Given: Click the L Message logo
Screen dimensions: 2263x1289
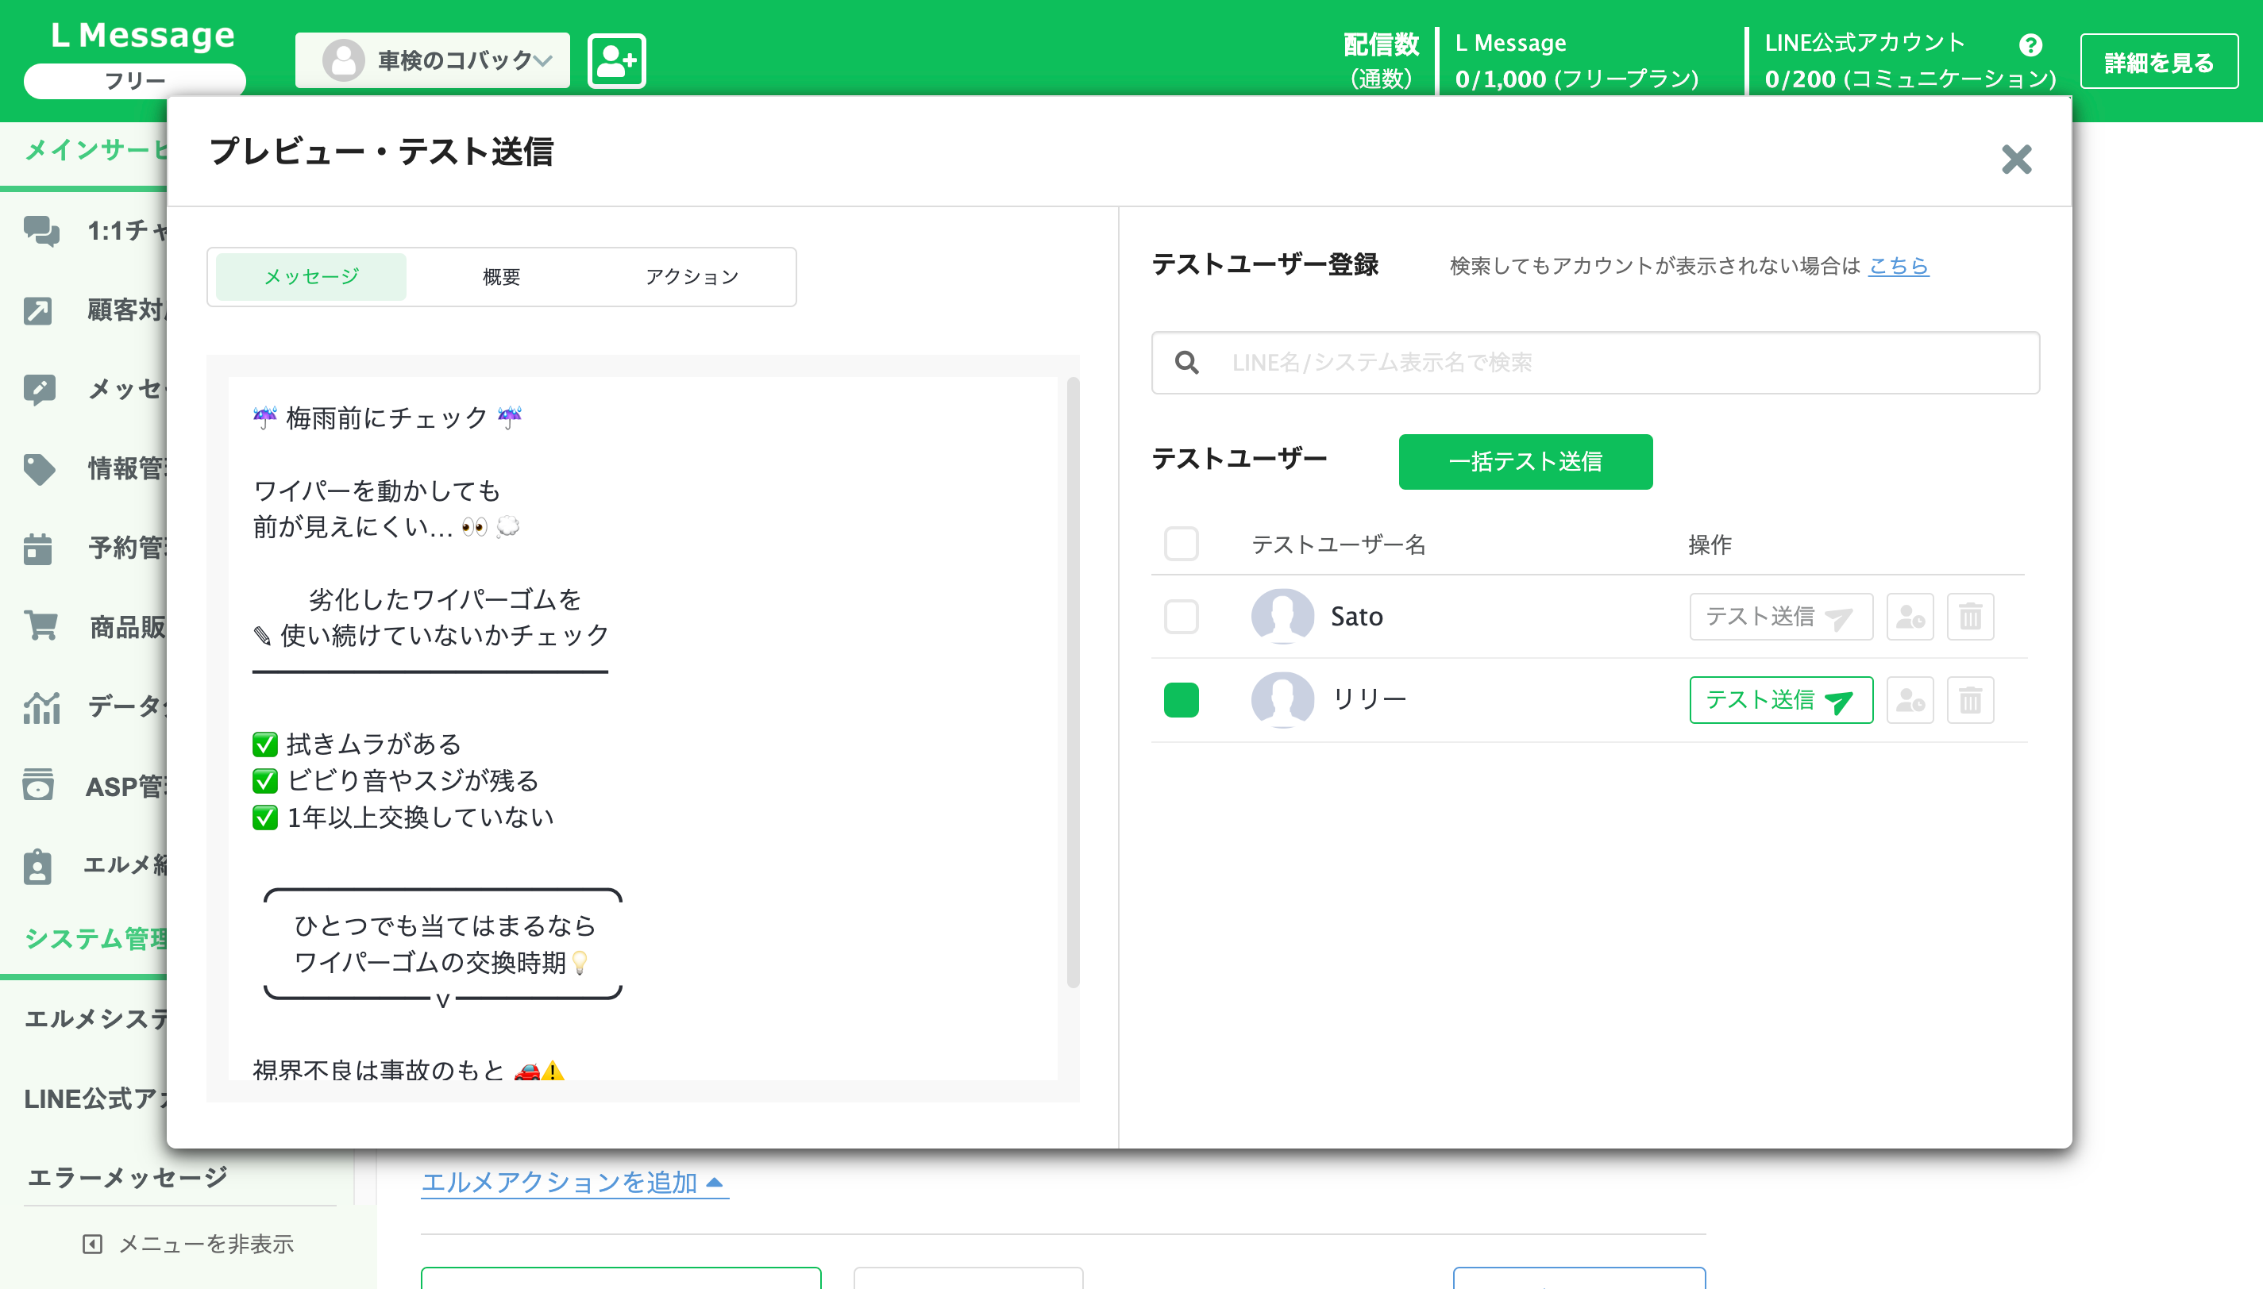Looking at the screenshot, I should 141,36.
